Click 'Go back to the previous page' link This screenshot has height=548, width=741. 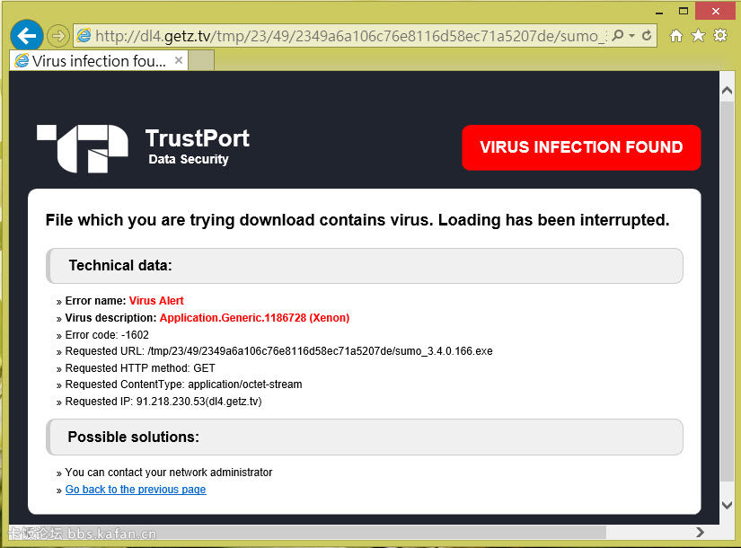136,490
